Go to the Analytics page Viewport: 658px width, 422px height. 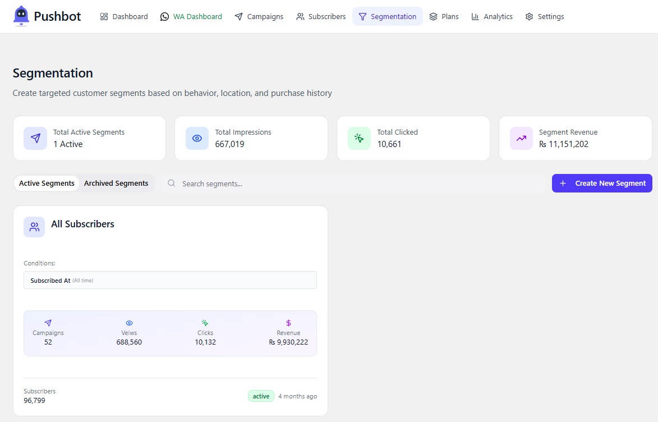[492, 16]
